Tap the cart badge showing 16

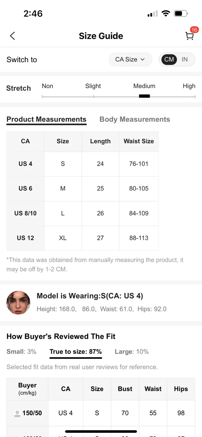click(x=194, y=30)
